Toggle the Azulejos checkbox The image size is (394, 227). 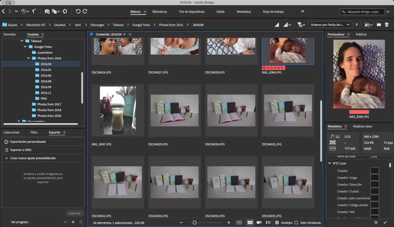click(x=277, y=223)
